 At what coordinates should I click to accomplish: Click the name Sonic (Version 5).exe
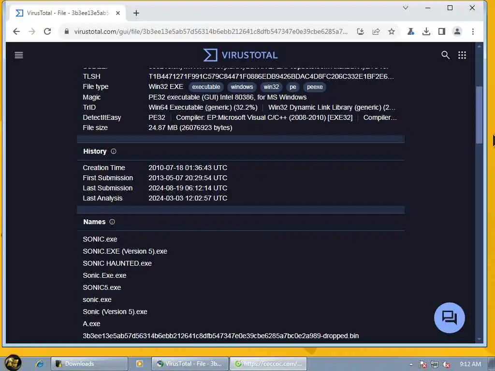coord(115,312)
